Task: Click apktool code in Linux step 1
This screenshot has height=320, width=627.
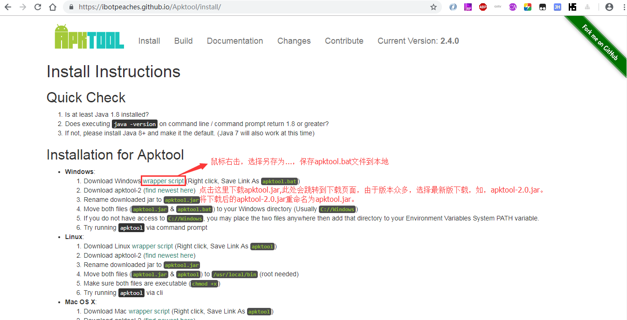Action: (x=262, y=247)
